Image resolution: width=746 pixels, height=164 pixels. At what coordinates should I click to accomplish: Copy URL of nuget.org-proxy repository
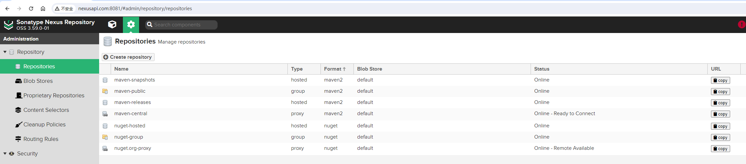(x=721, y=149)
